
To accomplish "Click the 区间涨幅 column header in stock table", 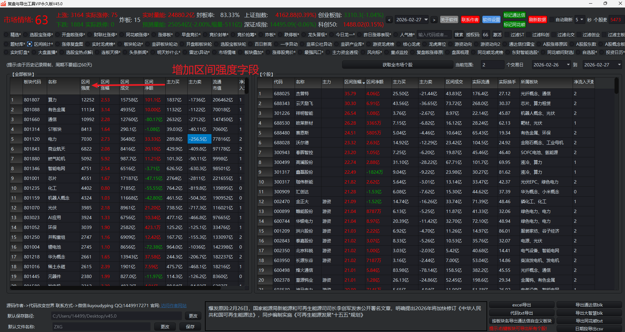I will (353, 82).
